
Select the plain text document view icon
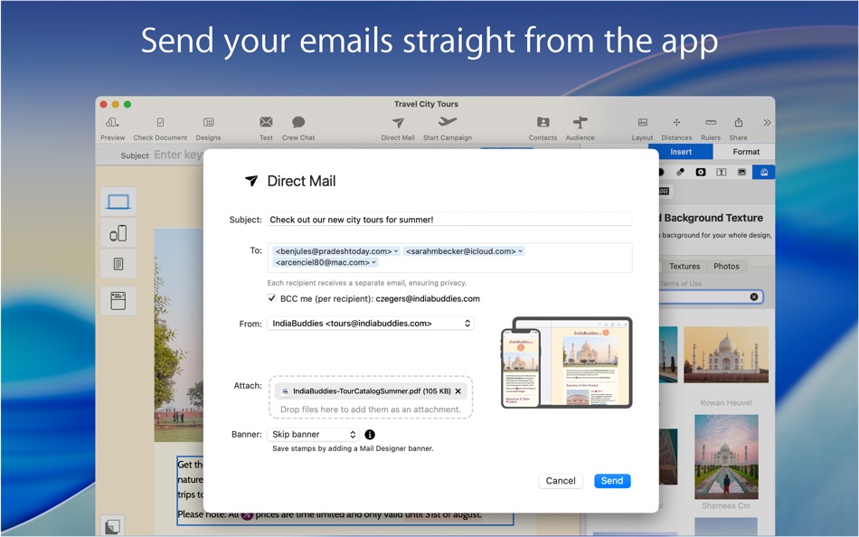point(118,264)
